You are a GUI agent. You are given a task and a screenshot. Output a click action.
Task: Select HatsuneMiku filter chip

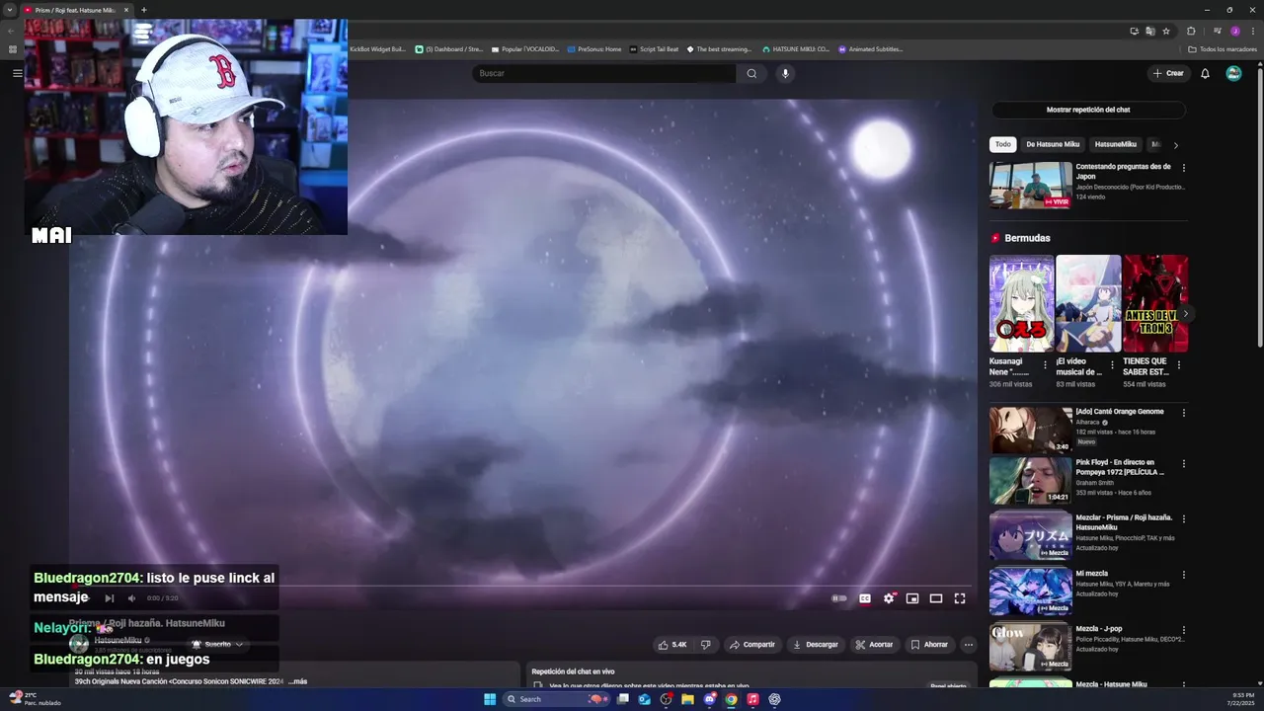tap(1115, 144)
